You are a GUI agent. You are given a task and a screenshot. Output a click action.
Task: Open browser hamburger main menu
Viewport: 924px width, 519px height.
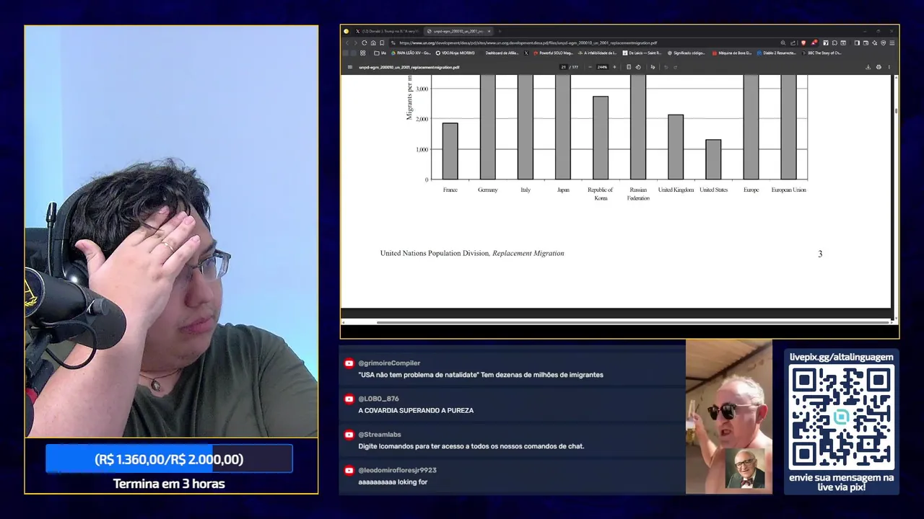coord(892,43)
